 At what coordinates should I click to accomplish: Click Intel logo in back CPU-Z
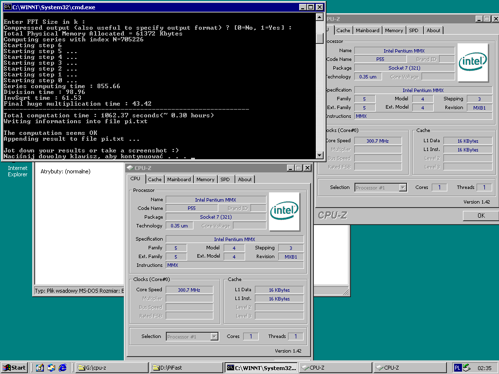pyautogui.click(x=473, y=62)
